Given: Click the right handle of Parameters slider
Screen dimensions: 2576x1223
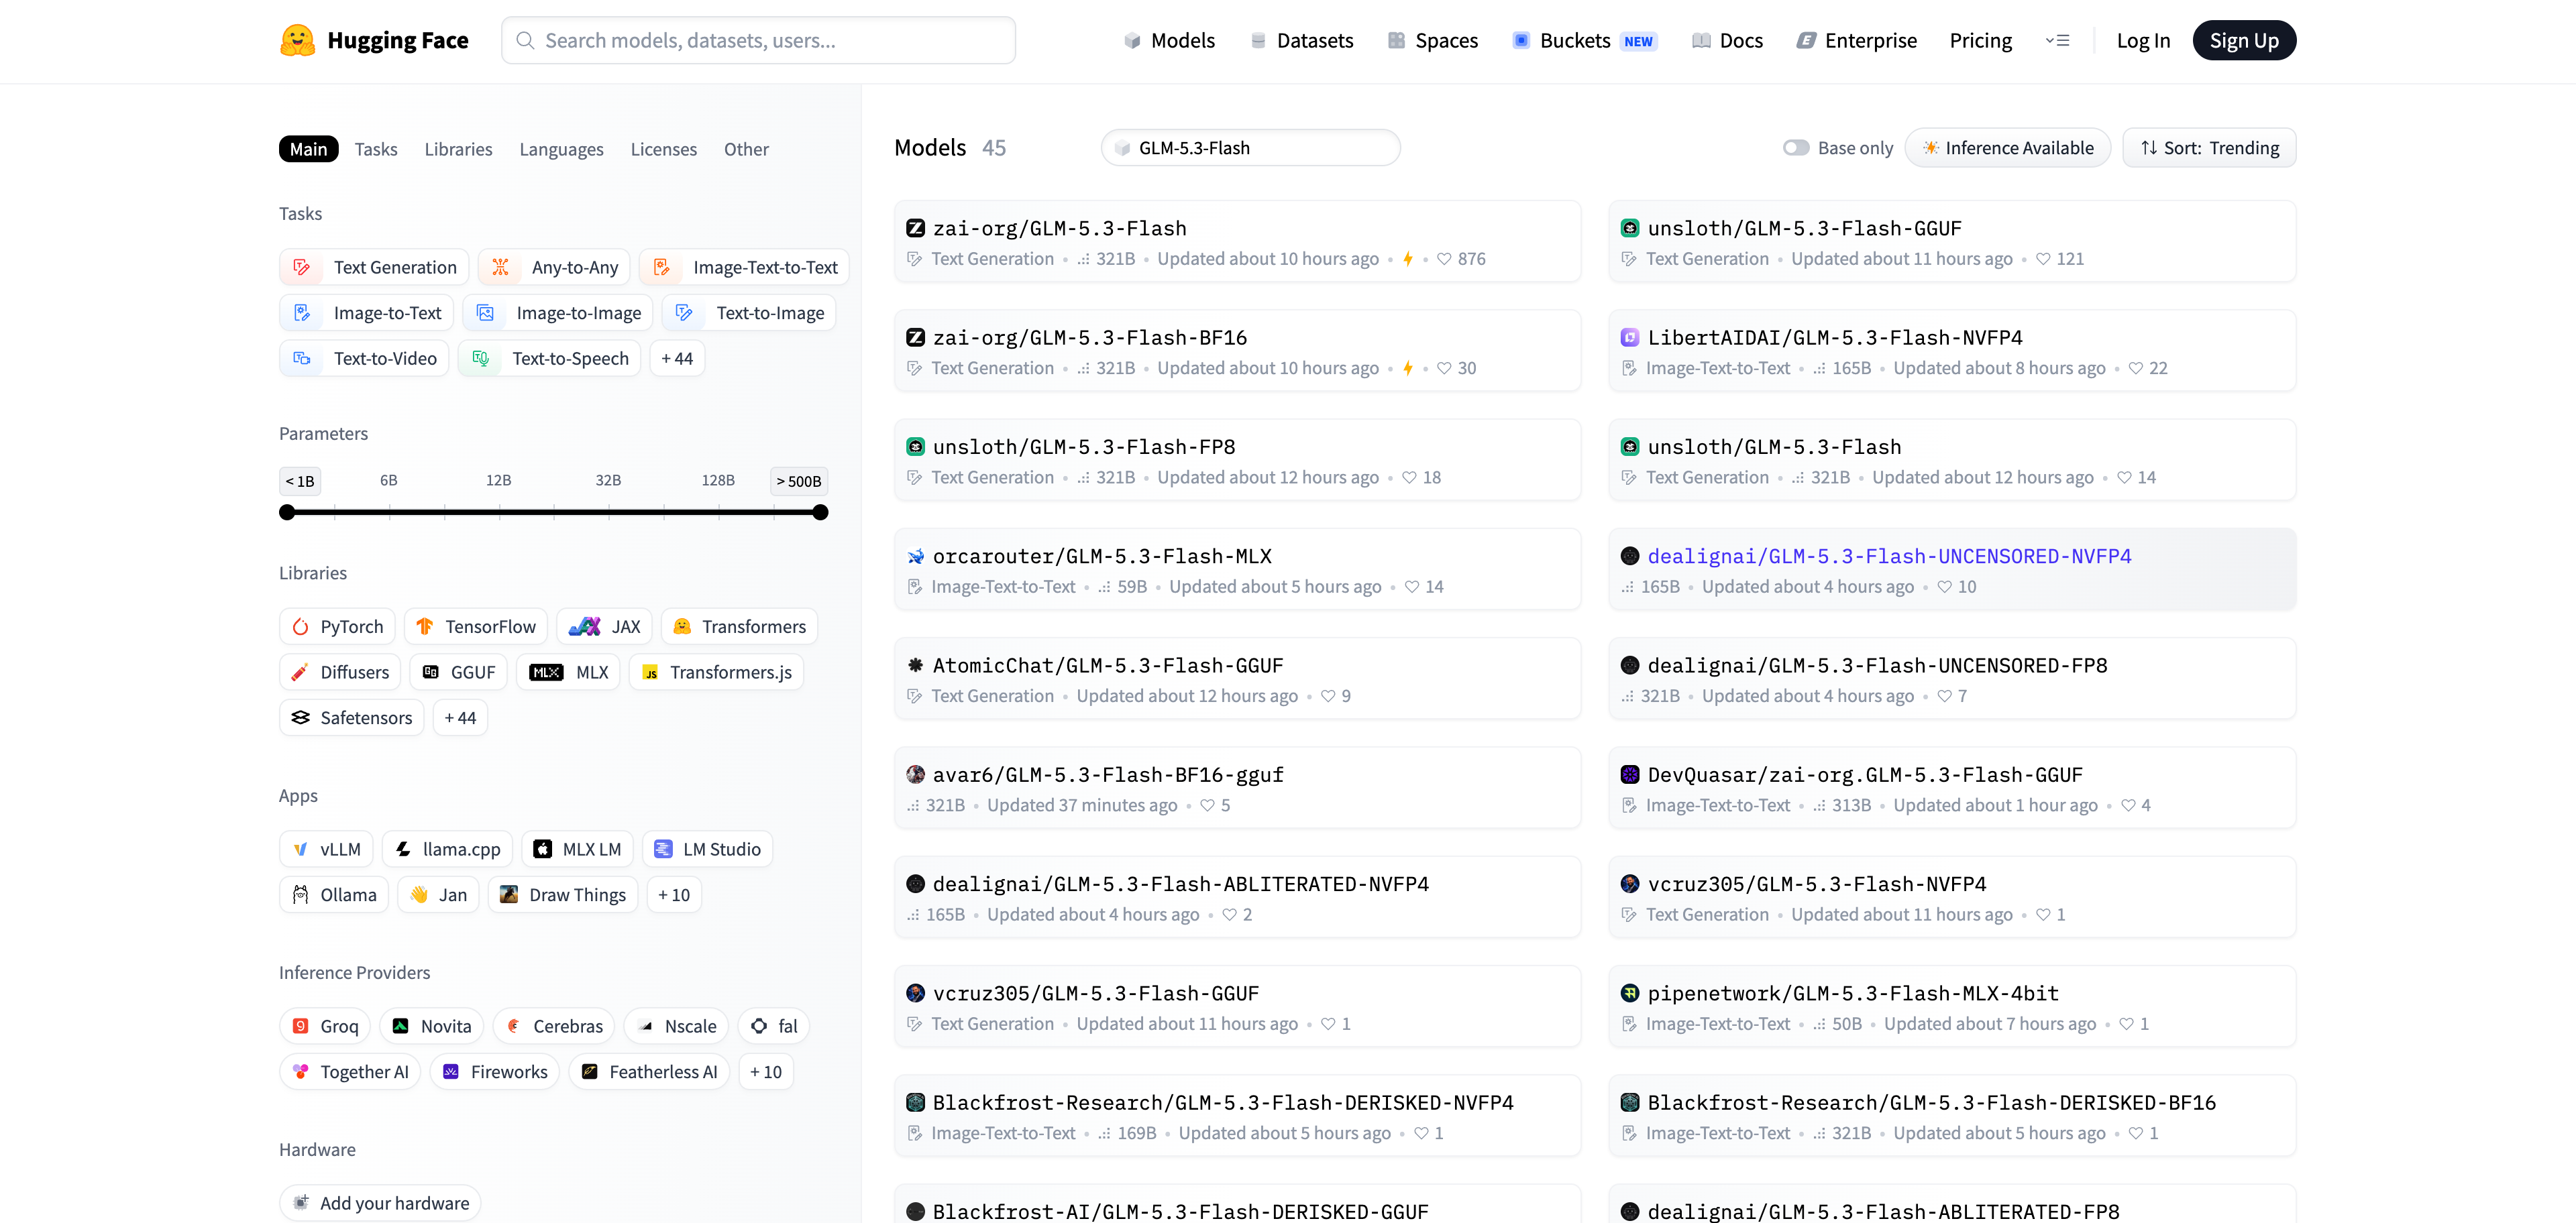Looking at the screenshot, I should coord(820,512).
